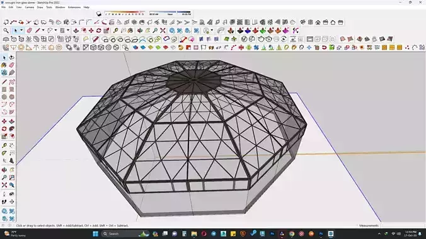The width and height of the screenshot is (426, 239).
Task: Toggle shadows with the shadow icon
Action: (99, 14)
